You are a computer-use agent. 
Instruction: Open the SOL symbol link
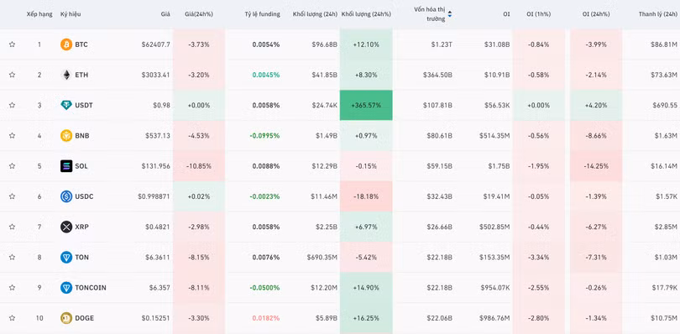pos(81,165)
